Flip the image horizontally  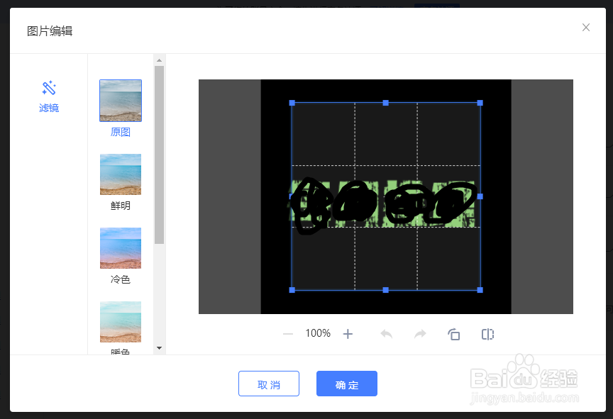[487, 334]
